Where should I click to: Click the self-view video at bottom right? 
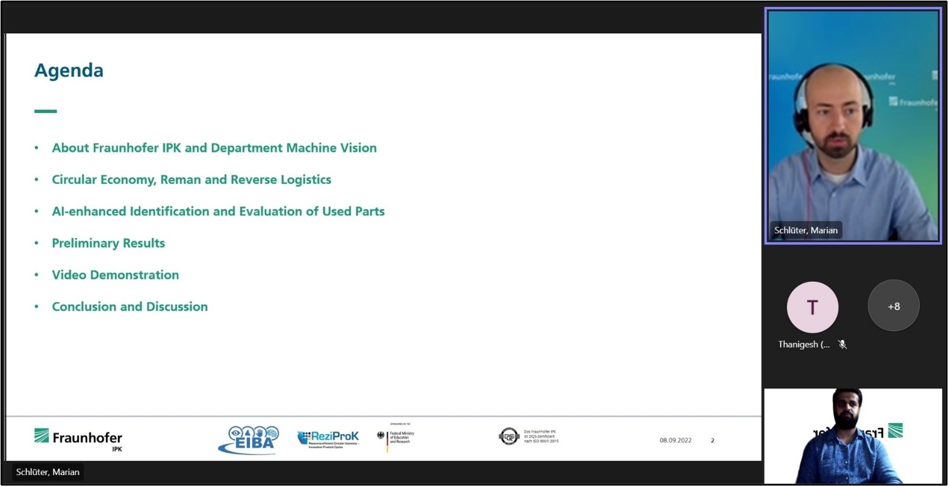coord(852,436)
